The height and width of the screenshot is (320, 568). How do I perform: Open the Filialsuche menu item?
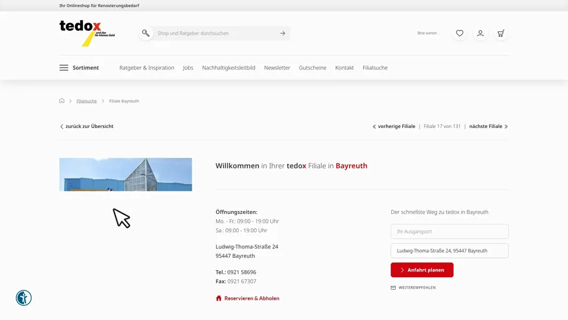(x=375, y=68)
